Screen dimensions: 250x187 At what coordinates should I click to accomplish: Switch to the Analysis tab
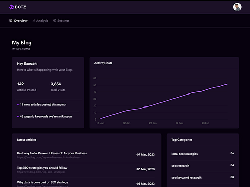click(40, 21)
